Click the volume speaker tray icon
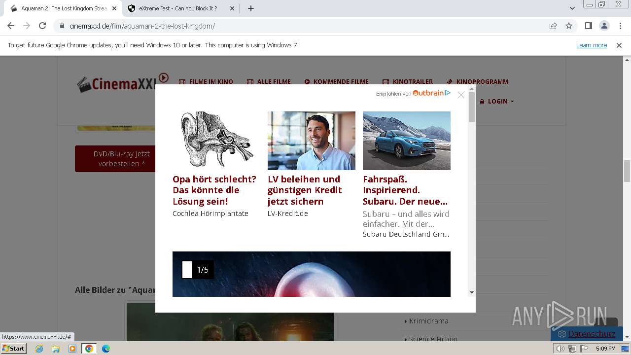The image size is (631, 355). tap(561, 349)
